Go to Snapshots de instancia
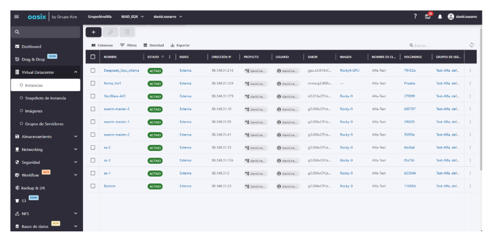This screenshot has height=236, width=489. 45,98
